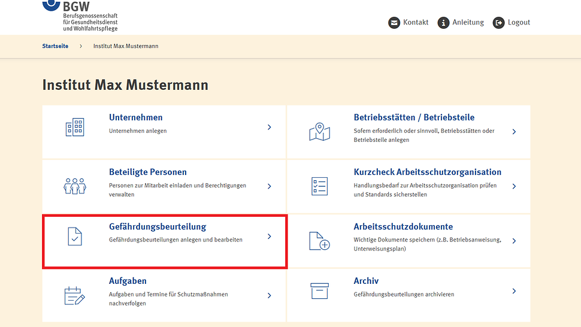Select Kurzcheck Arbeitsschutzorganisation heading
581x327 pixels.
click(x=427, y=172)
